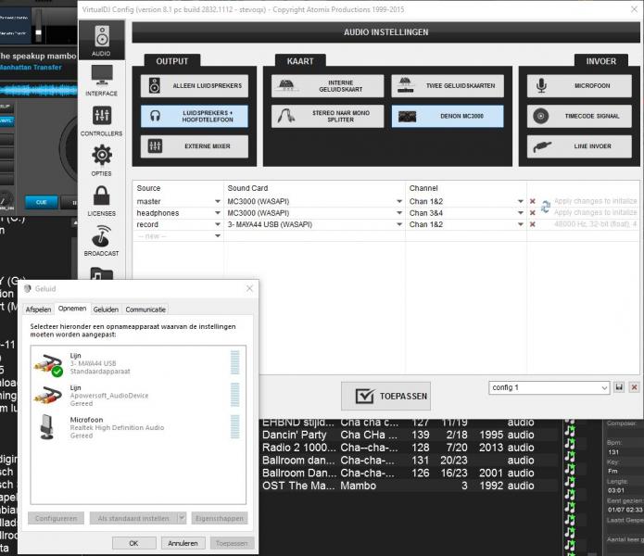Screen dimensions: 644x556
Task: Open sound card dropdown for master row
Action: point(399,202)
